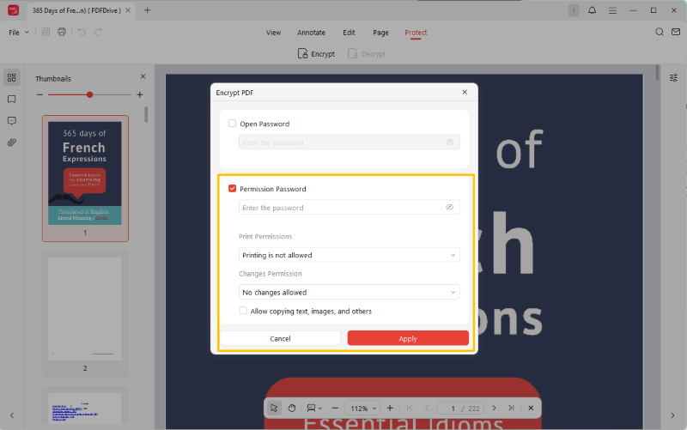687x430 pixels.
Task: Select page 1 thumbnail
Action: point(85,179)
